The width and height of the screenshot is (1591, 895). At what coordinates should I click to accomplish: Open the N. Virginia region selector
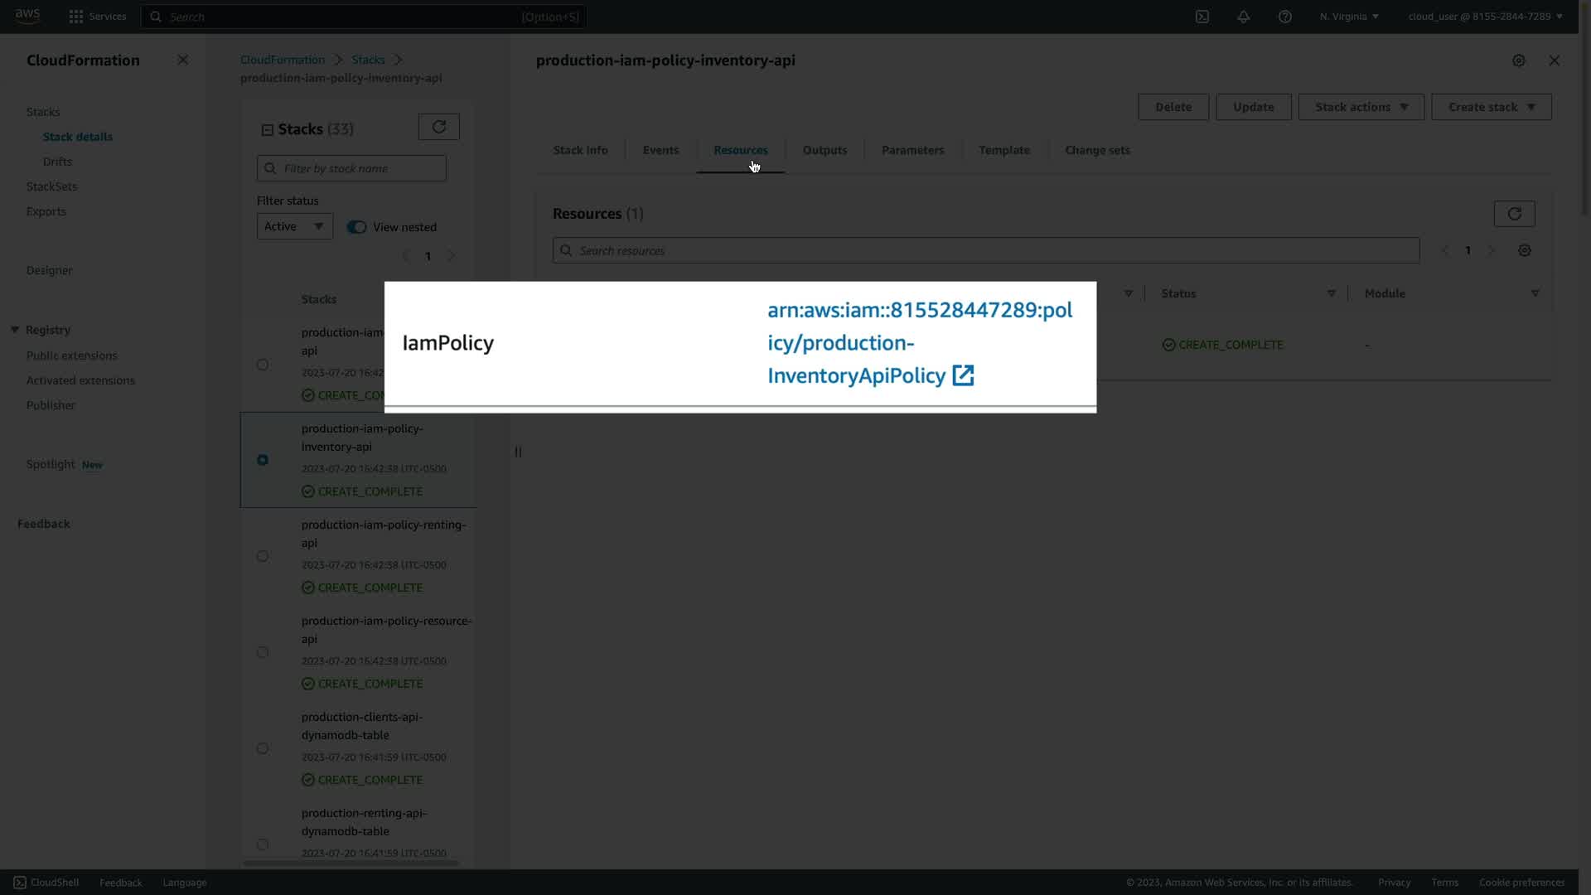(x=1349, y=17)
